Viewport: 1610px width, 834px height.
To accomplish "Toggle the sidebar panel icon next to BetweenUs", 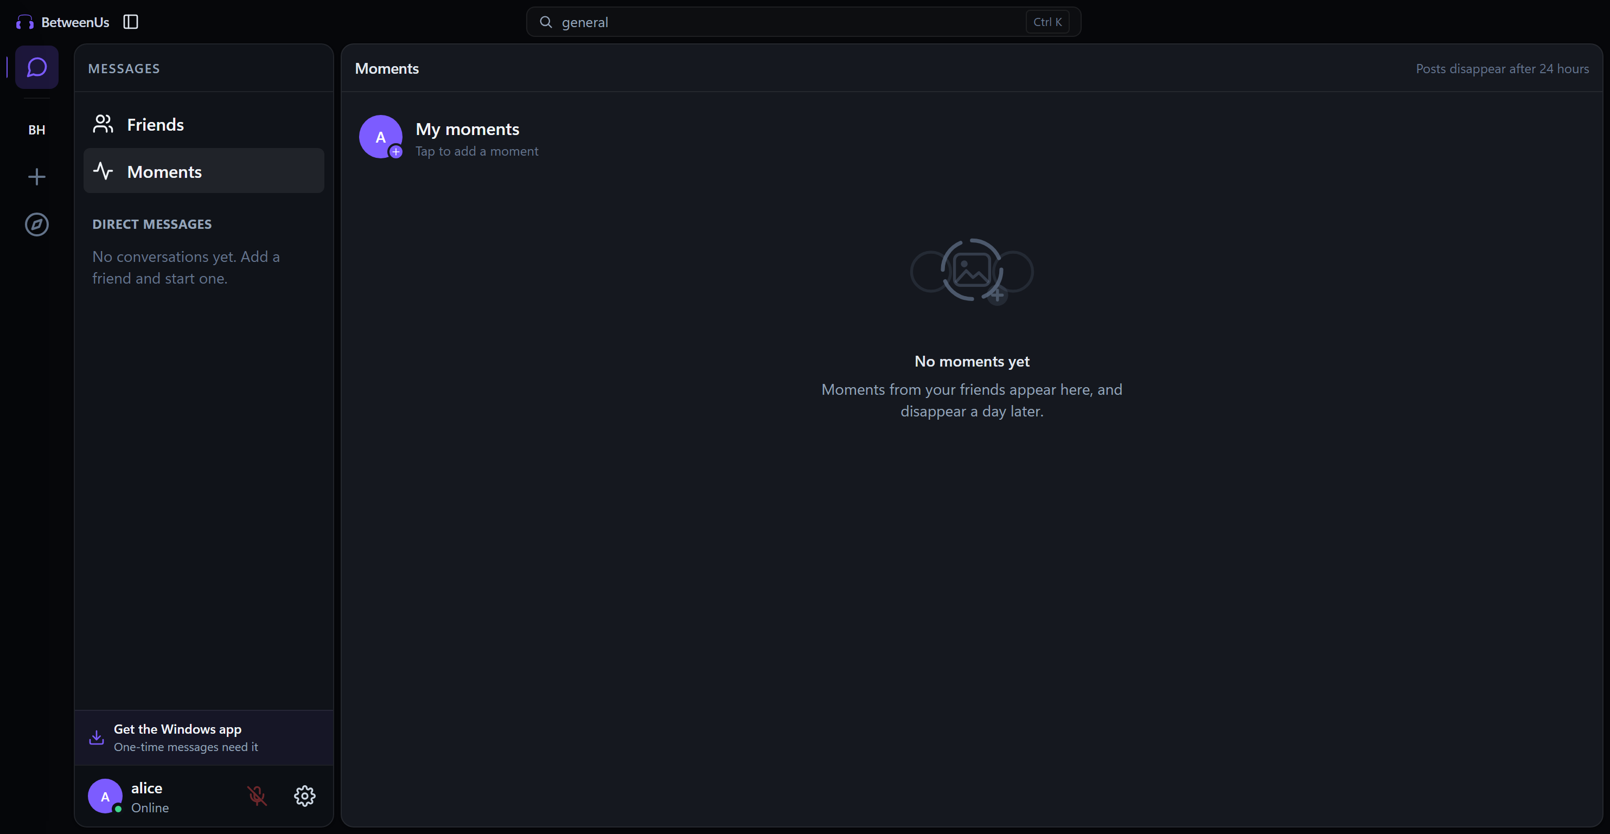I will pos(131,22).
